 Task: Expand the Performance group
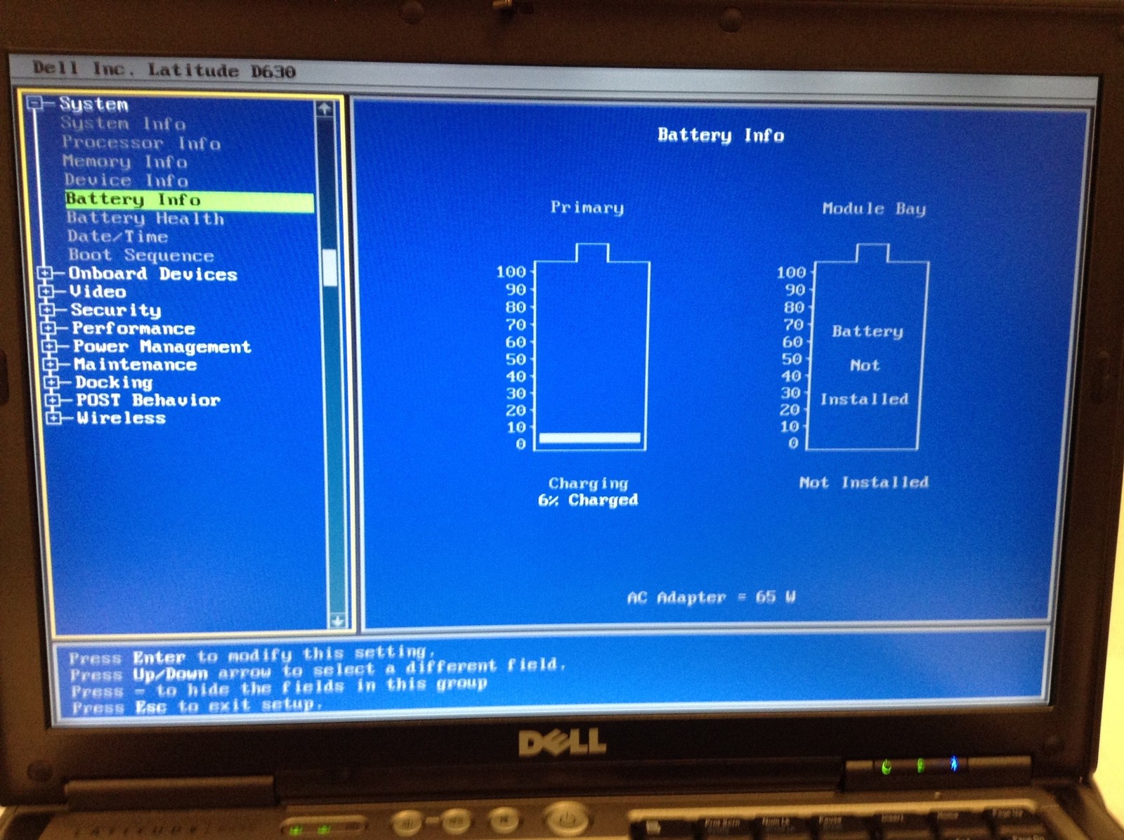click(x=48, y=328)
